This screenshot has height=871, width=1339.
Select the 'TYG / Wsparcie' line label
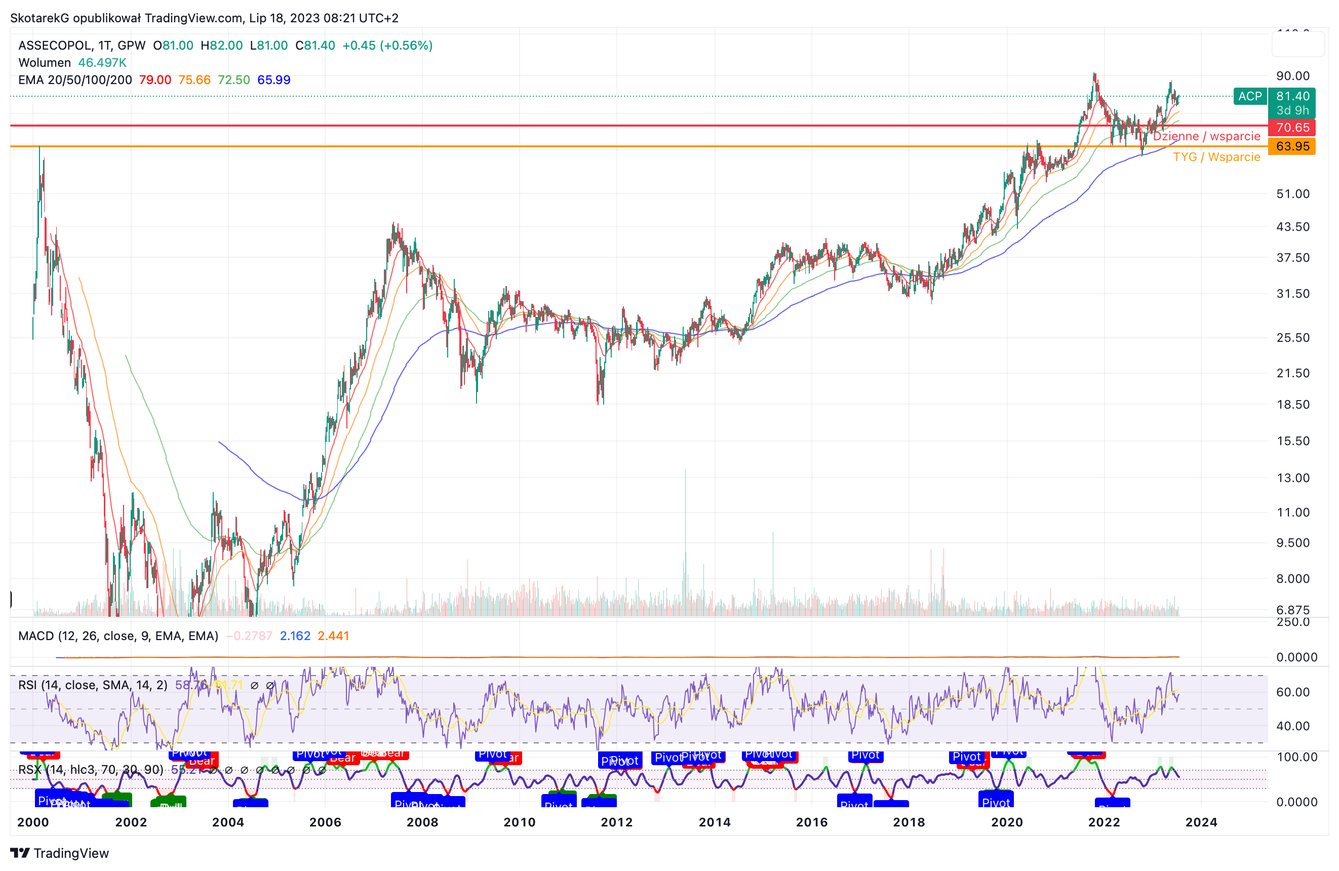point(1216,157)
